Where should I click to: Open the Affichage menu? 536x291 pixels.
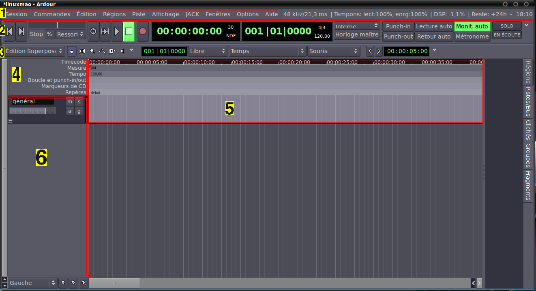coord(165,14)
